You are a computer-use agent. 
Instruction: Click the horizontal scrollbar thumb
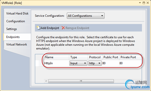(81, 81)
